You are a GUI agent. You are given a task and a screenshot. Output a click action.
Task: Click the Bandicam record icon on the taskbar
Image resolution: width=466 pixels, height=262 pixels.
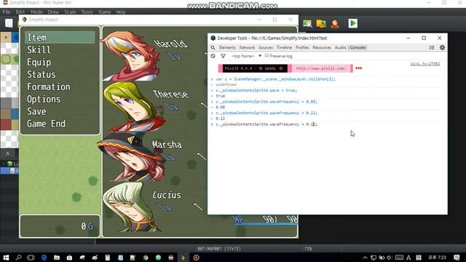[196, 258]
